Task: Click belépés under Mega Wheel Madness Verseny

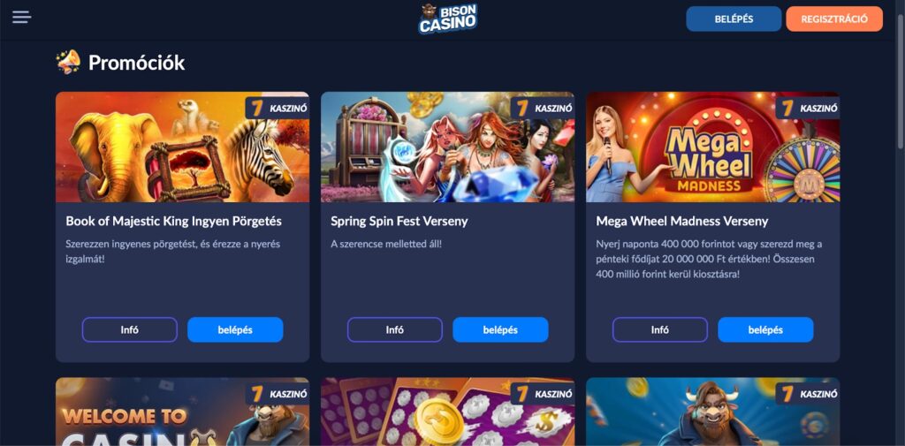Action: point(765,330)
